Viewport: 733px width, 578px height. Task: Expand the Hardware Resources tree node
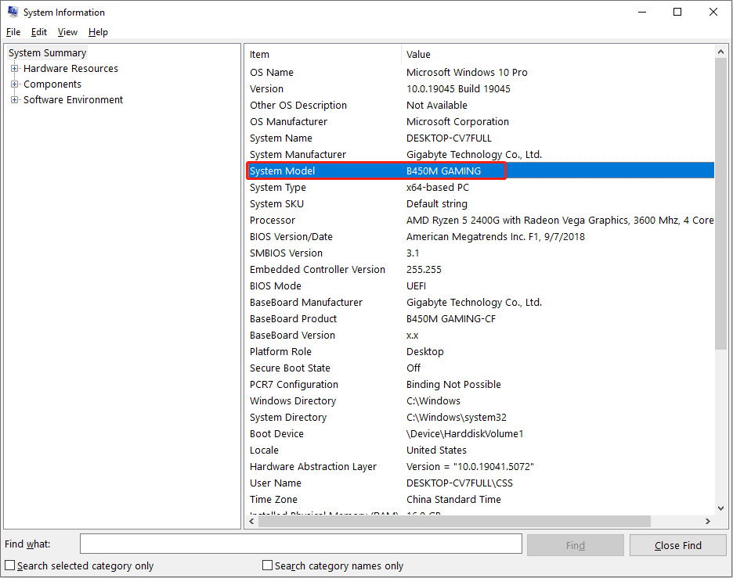16,68
